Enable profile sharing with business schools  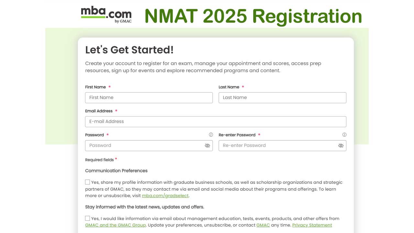tap(87, 182)
